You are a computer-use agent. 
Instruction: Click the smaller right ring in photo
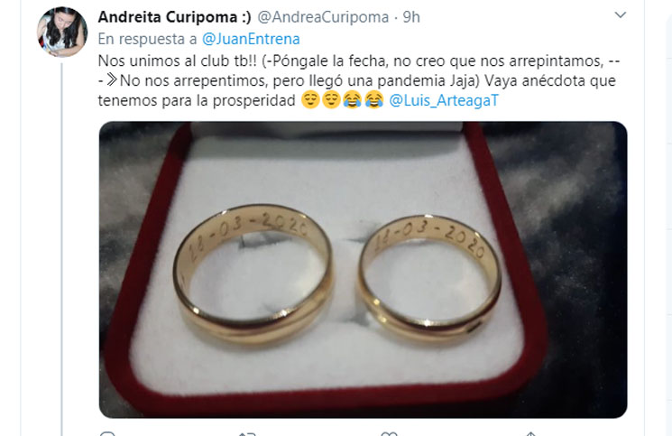tap(429, 279)
